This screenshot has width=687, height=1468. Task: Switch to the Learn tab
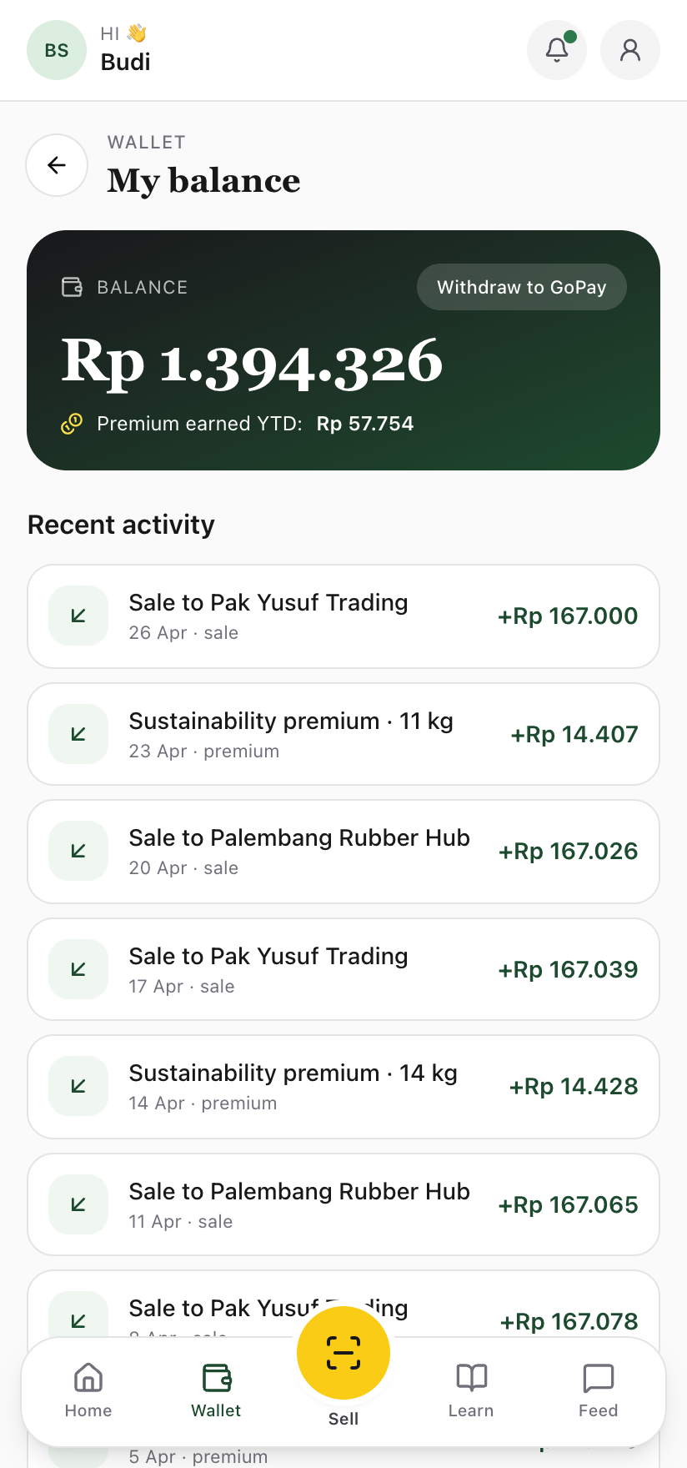(x=471, y=1390)
